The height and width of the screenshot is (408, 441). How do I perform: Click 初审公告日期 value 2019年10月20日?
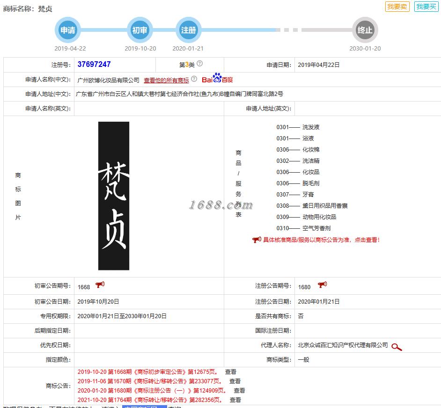98,302
